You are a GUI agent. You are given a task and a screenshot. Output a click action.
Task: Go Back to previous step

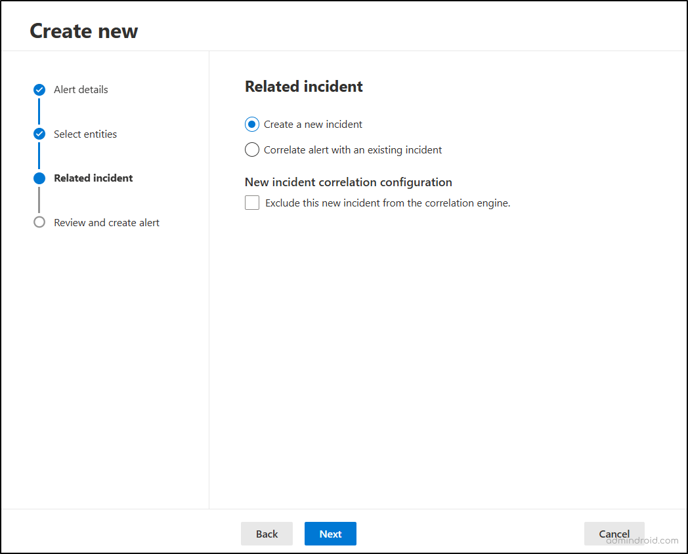point(267,534)
